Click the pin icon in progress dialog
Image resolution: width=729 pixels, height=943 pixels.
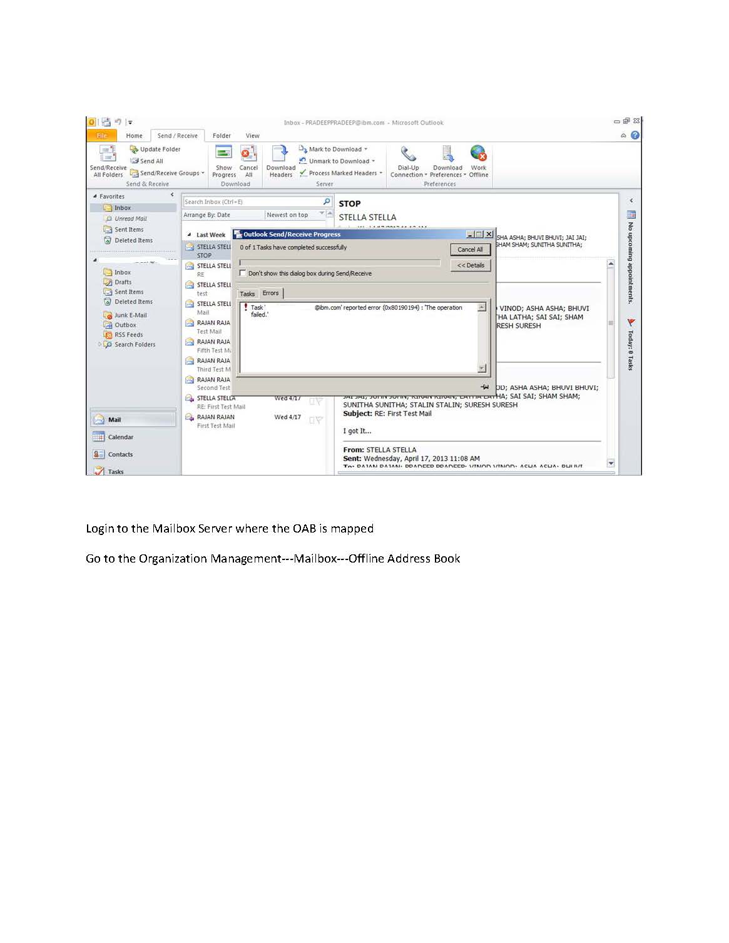(x=484, y=387)
